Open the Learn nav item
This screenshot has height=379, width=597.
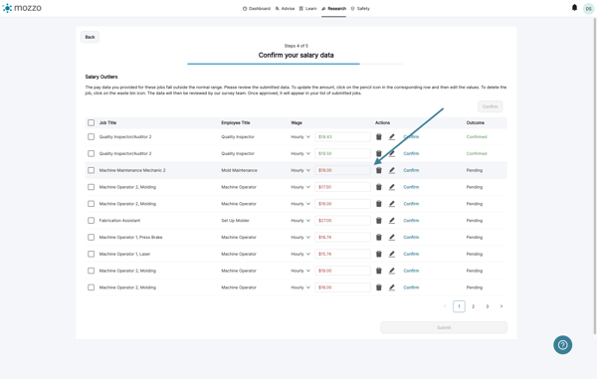tap(308, 8)
